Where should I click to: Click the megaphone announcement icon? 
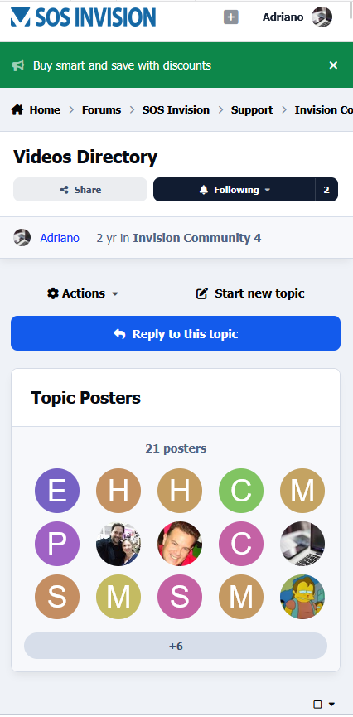[x=18, y=65]
